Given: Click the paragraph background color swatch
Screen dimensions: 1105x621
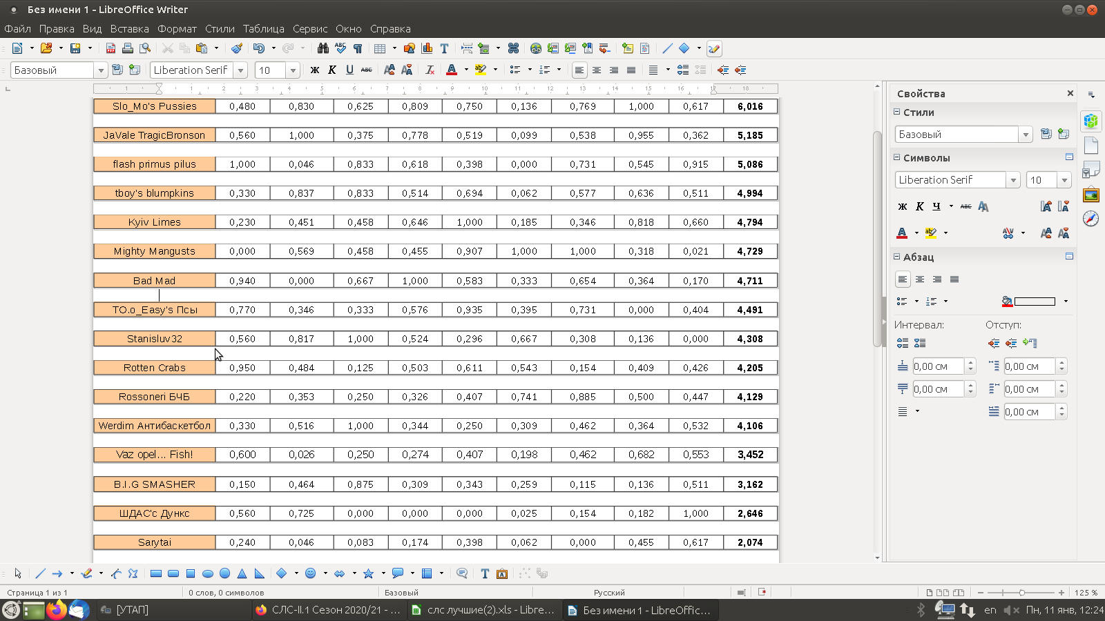Looking at the screenshot, I should 1034,302.
